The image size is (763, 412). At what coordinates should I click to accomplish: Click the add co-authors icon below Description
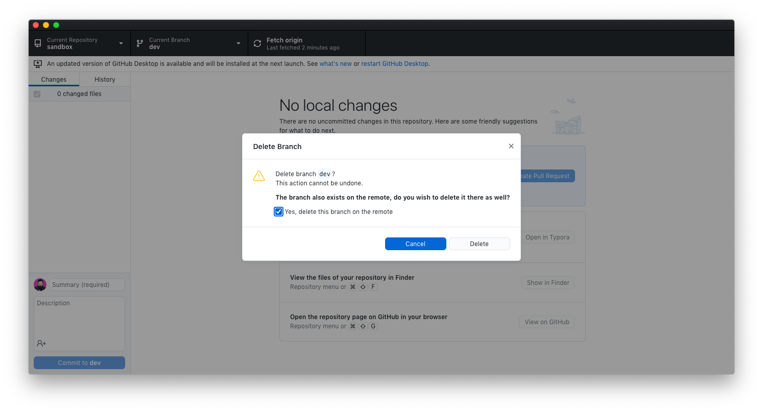tap(41, 343)
